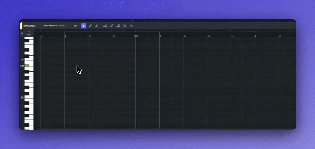This screenshot has width=315, height=149.
Task: Click bar 3 on the timeline ruler
Action: point(161,36)
